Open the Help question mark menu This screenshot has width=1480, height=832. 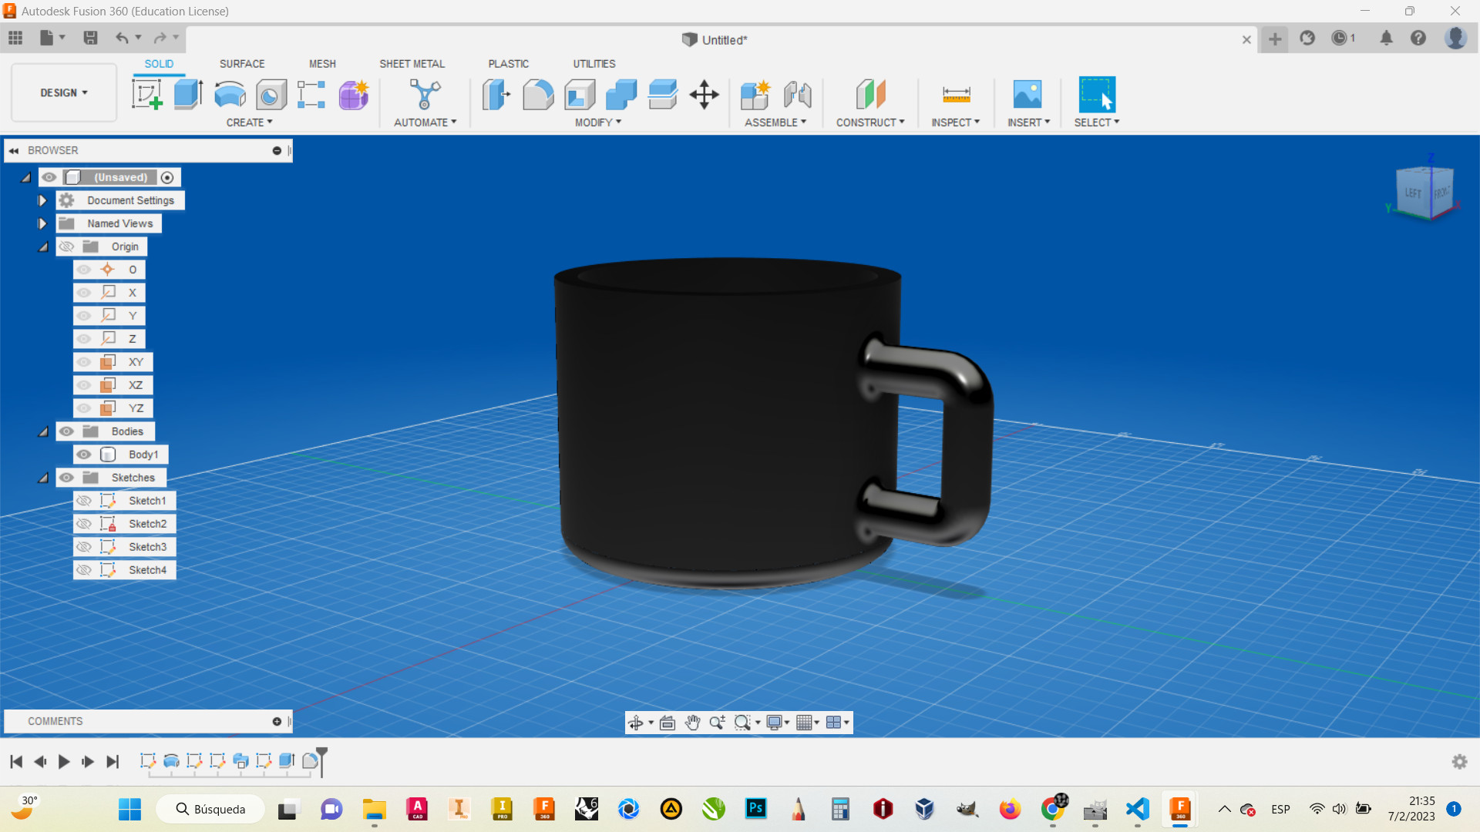(x=1418, y=38)
